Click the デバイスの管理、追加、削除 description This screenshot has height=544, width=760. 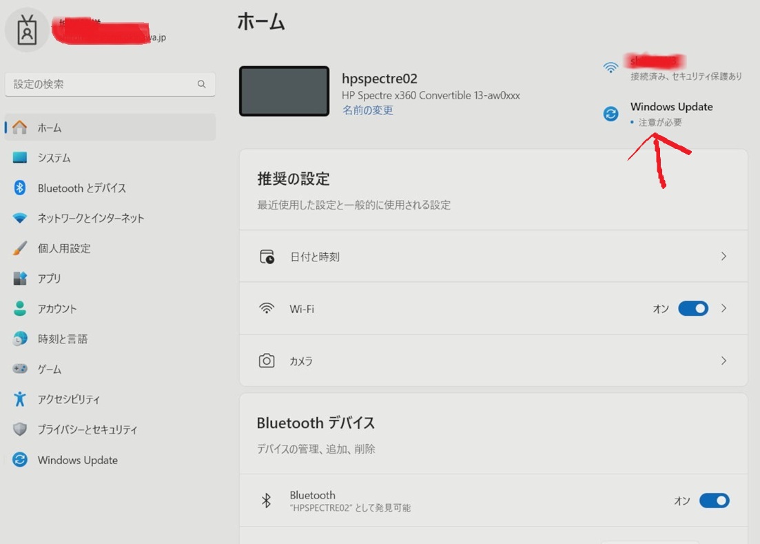click(x=316, y=449)
